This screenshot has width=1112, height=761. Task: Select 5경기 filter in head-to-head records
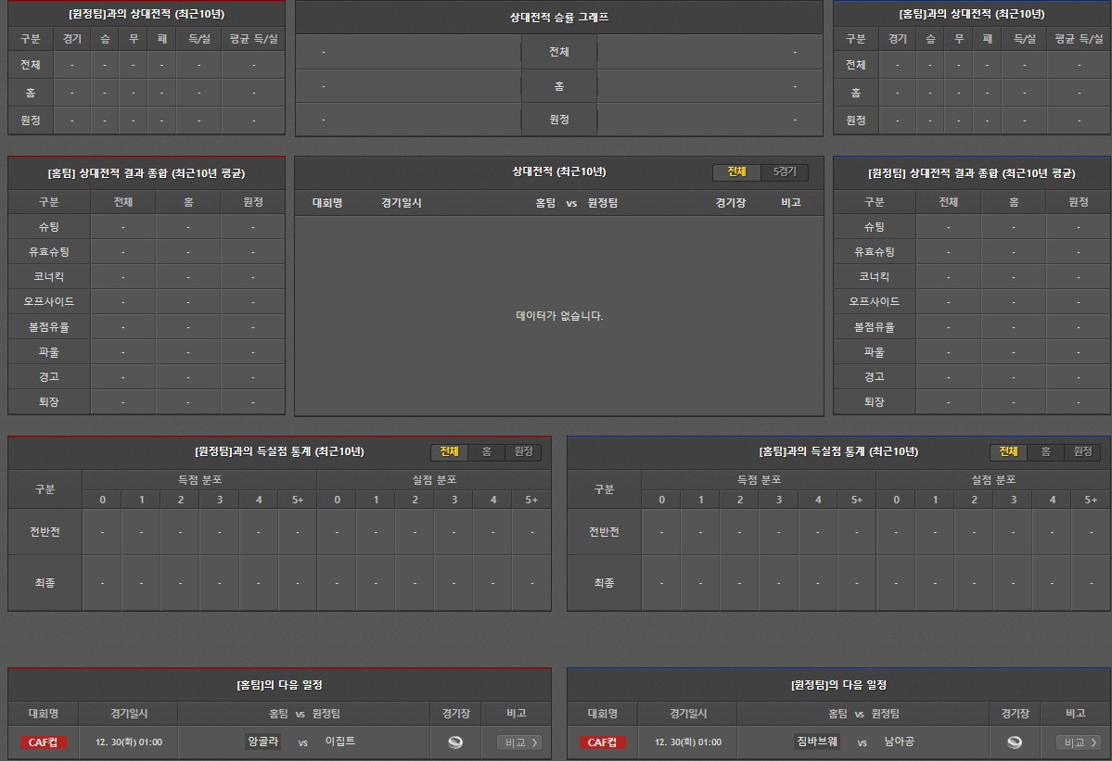click(784, 172)
